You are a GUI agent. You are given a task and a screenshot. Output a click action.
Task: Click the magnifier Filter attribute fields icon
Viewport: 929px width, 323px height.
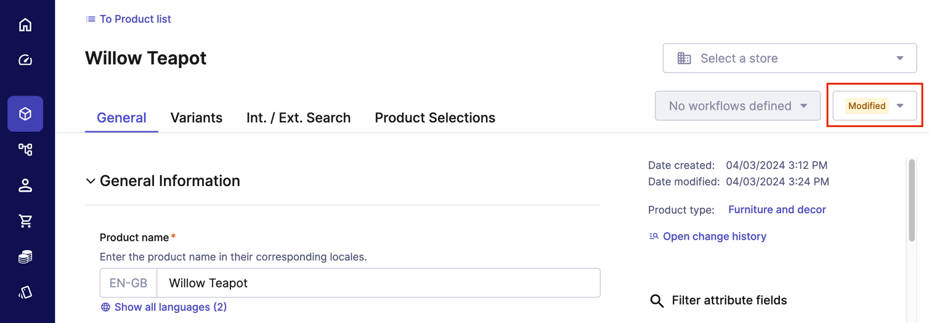point(657,301)
